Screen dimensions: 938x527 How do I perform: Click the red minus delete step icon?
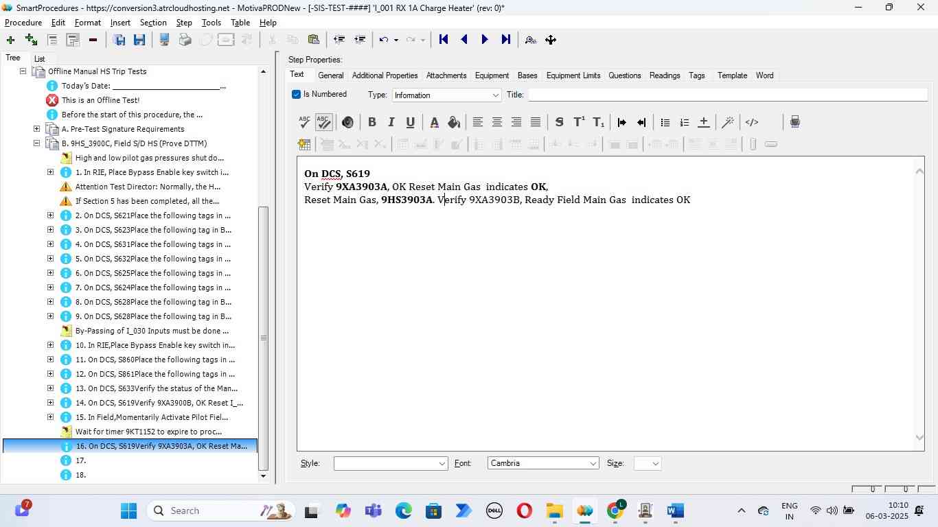[93, 40]
